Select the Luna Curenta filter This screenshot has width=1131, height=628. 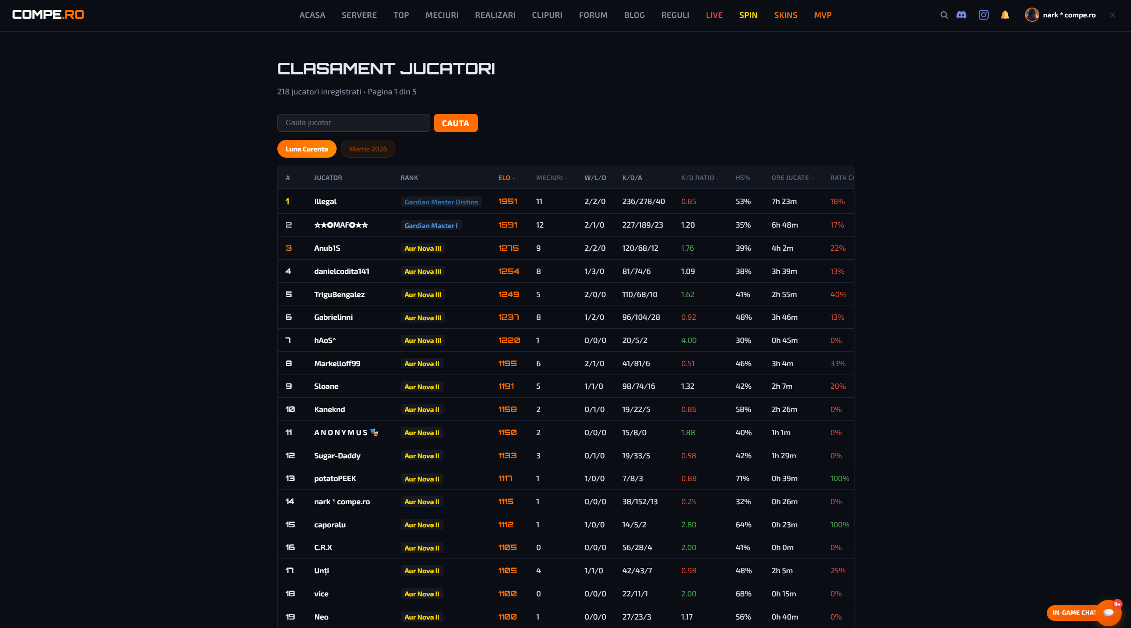pos(307,149)
